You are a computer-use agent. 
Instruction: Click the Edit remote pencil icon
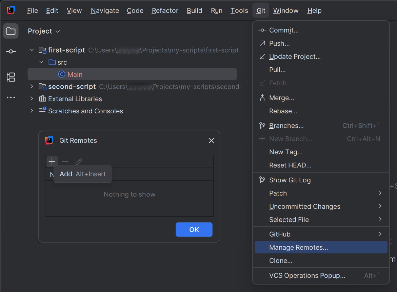[79, 161]
